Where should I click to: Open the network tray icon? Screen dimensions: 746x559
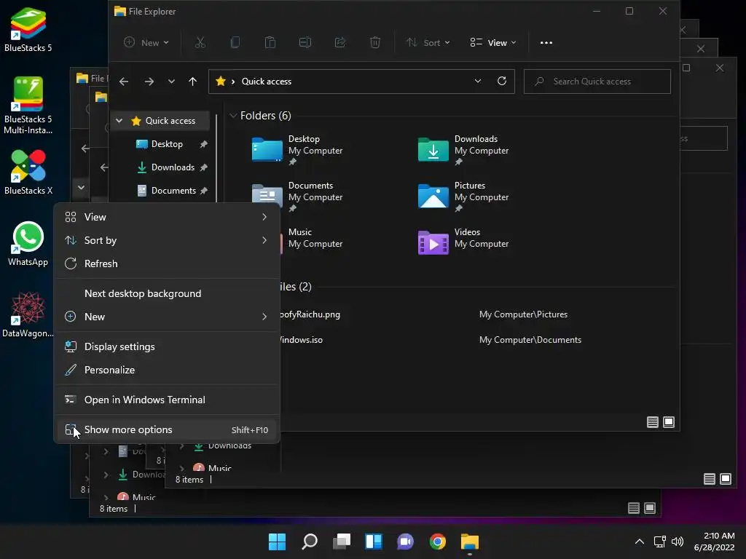click(x=659, y=542)
